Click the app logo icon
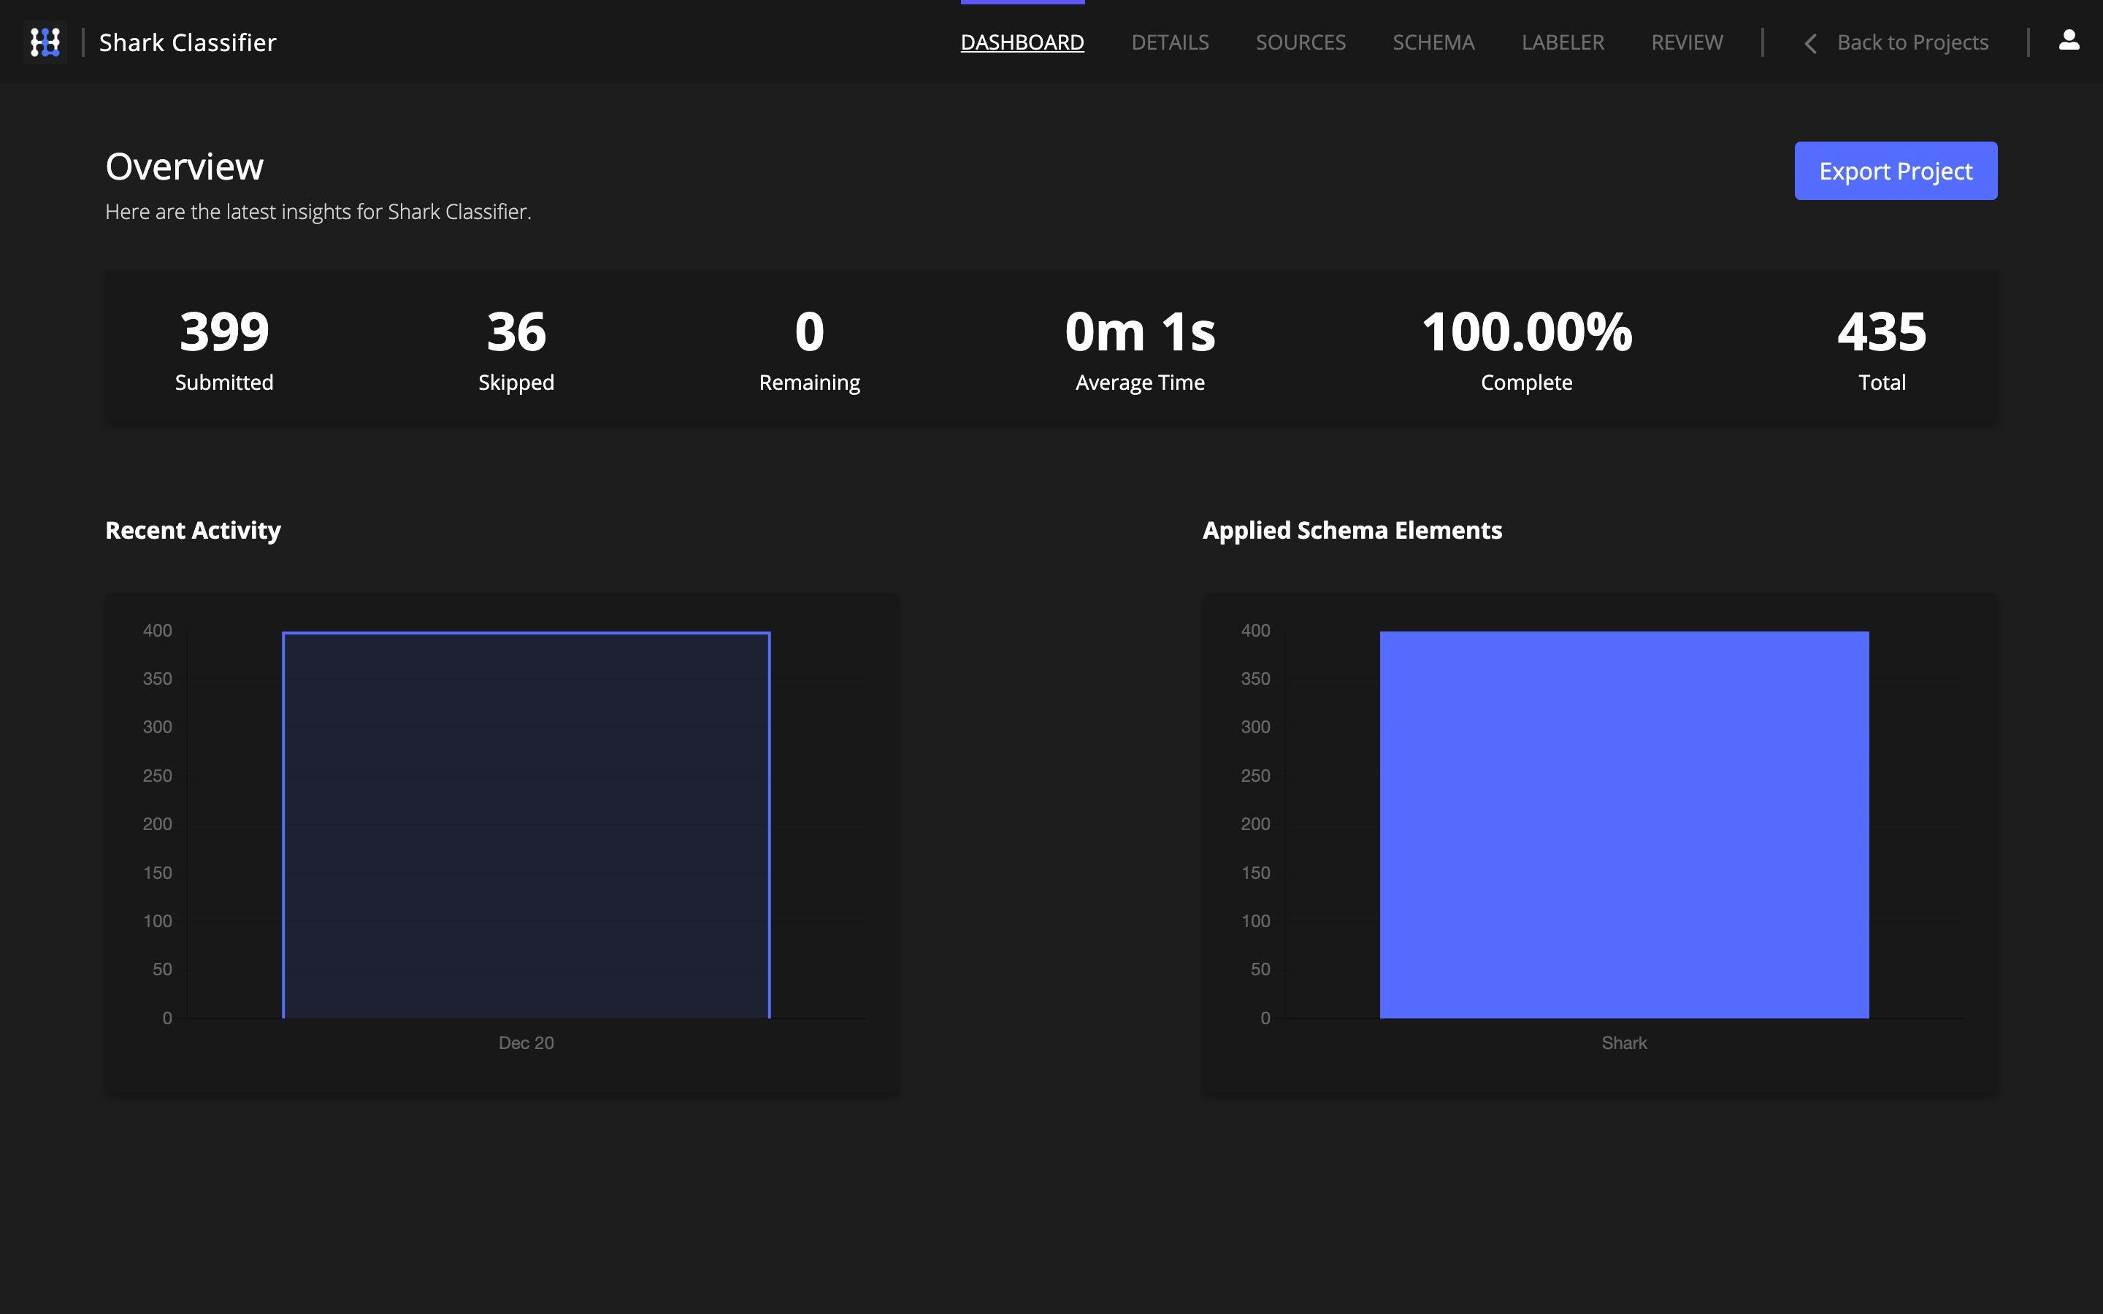This screenshot has height=1314, width=2103. [45, 42]
